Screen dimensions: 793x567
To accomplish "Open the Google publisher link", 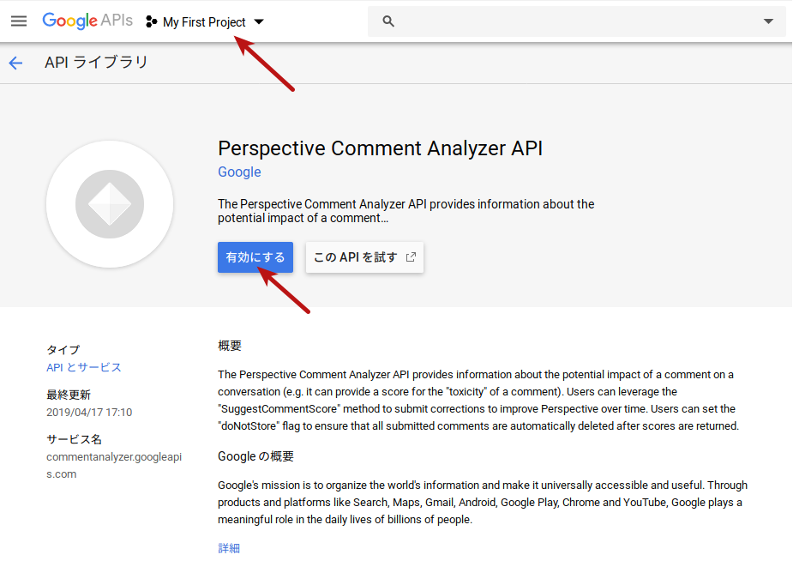I will [239, 172].
